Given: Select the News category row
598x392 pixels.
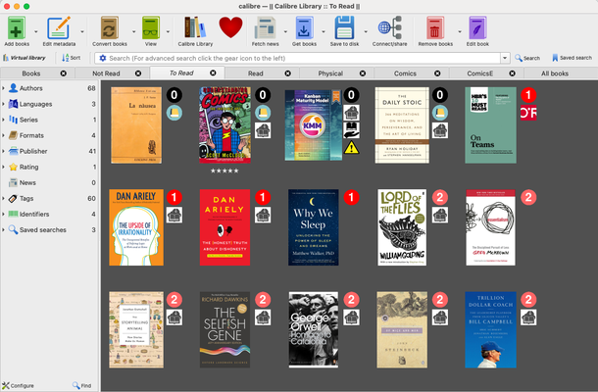Looking at the screenshot, I should tap(50, 182).
